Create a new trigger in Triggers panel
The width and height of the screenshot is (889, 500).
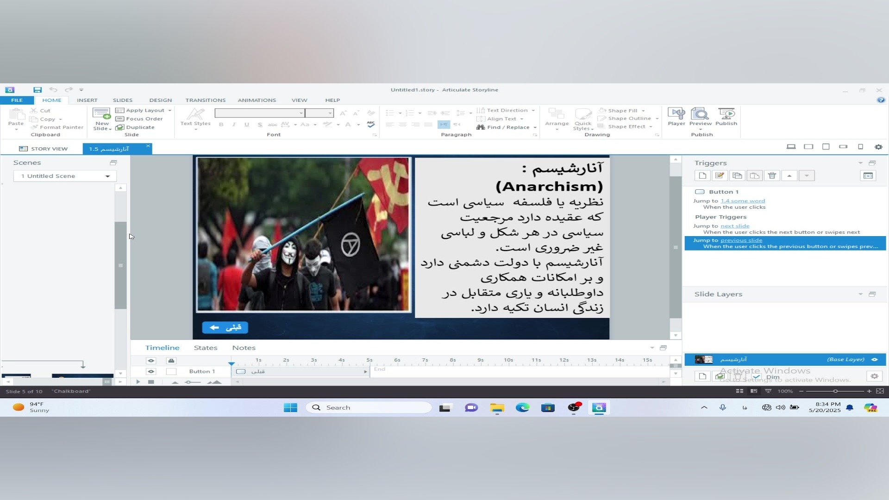[x=702, y=175]
